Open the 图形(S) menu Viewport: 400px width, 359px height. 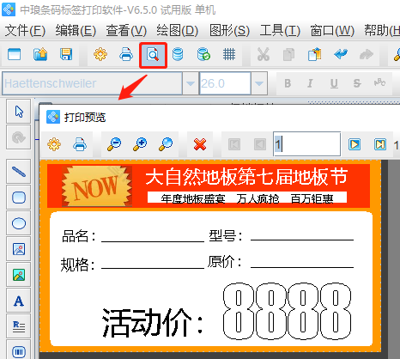tap(229, 30)
